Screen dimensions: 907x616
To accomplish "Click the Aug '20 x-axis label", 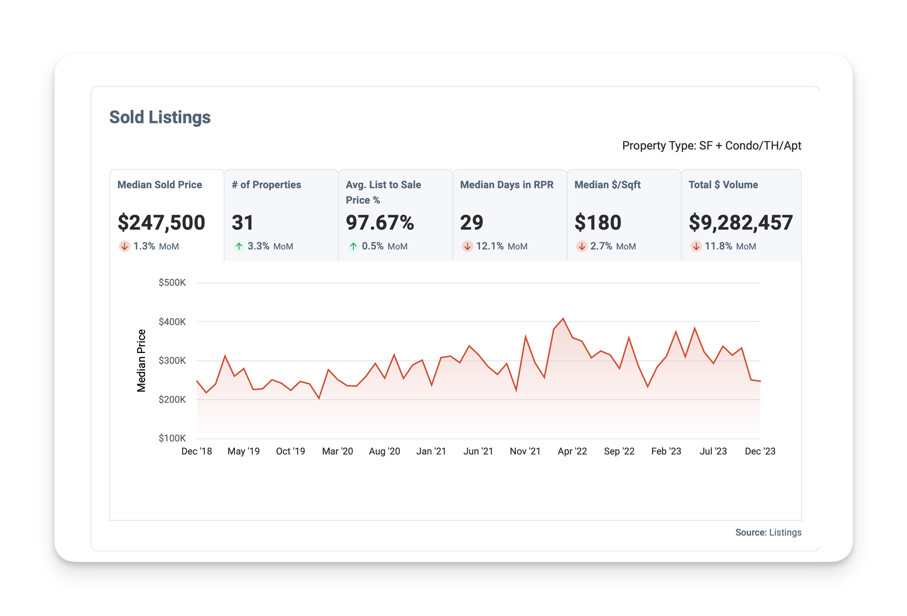I will click(385, 451).
